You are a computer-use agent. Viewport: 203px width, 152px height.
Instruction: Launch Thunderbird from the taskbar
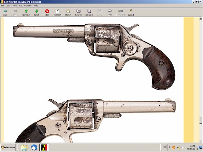click(x=34, y=148)
